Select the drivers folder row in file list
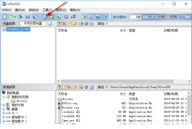This screenshot has height=129, width=192. coord(122,99)
